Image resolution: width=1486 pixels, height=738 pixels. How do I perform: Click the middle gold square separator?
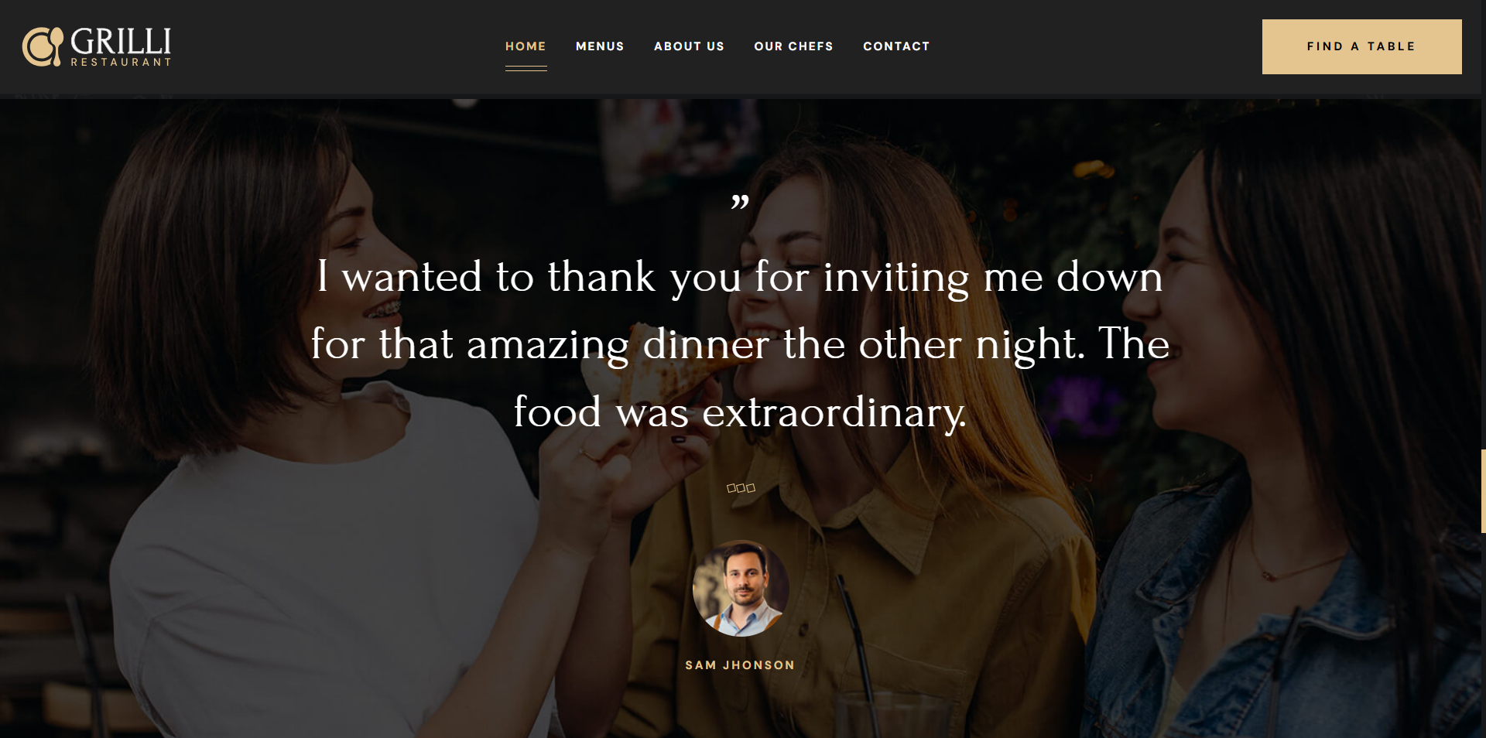coord(741,488)
